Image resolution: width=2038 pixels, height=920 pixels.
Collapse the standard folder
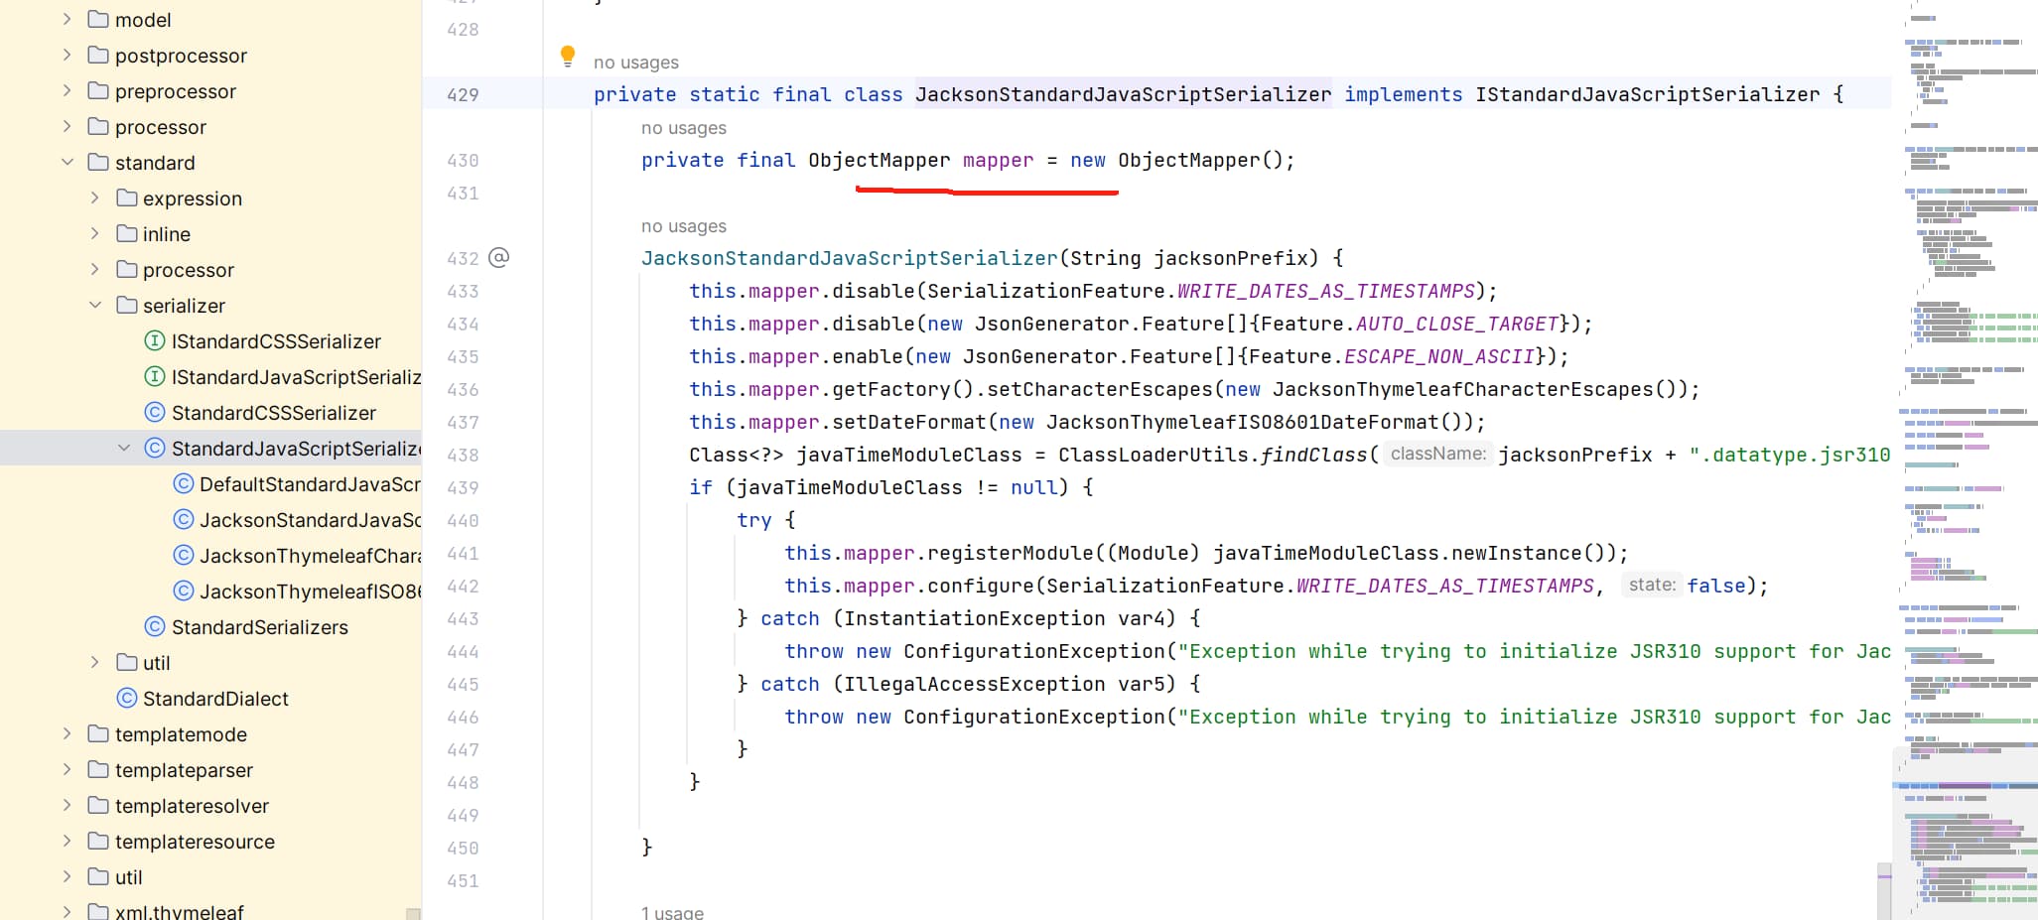68,163
